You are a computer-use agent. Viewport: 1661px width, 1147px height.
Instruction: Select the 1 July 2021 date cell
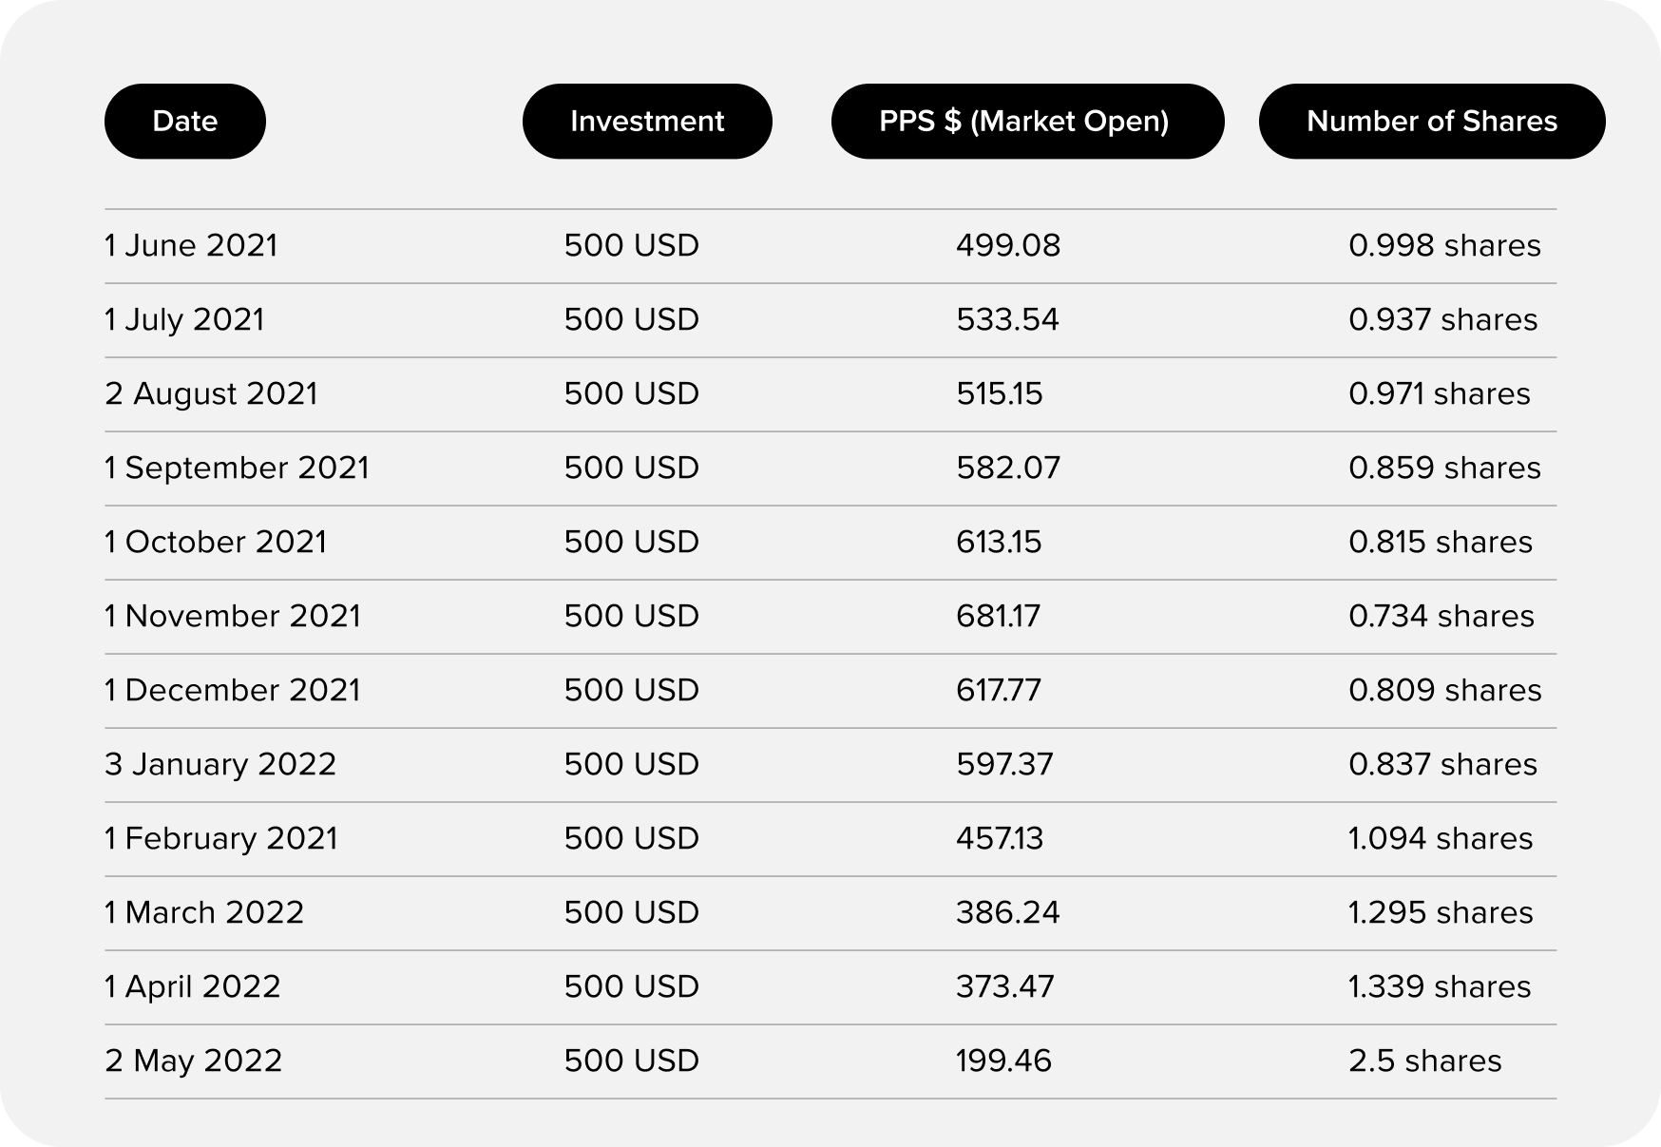184,319
